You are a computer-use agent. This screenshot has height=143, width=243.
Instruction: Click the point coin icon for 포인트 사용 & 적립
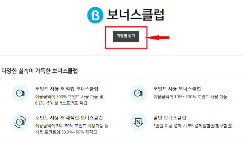(20, 93)
